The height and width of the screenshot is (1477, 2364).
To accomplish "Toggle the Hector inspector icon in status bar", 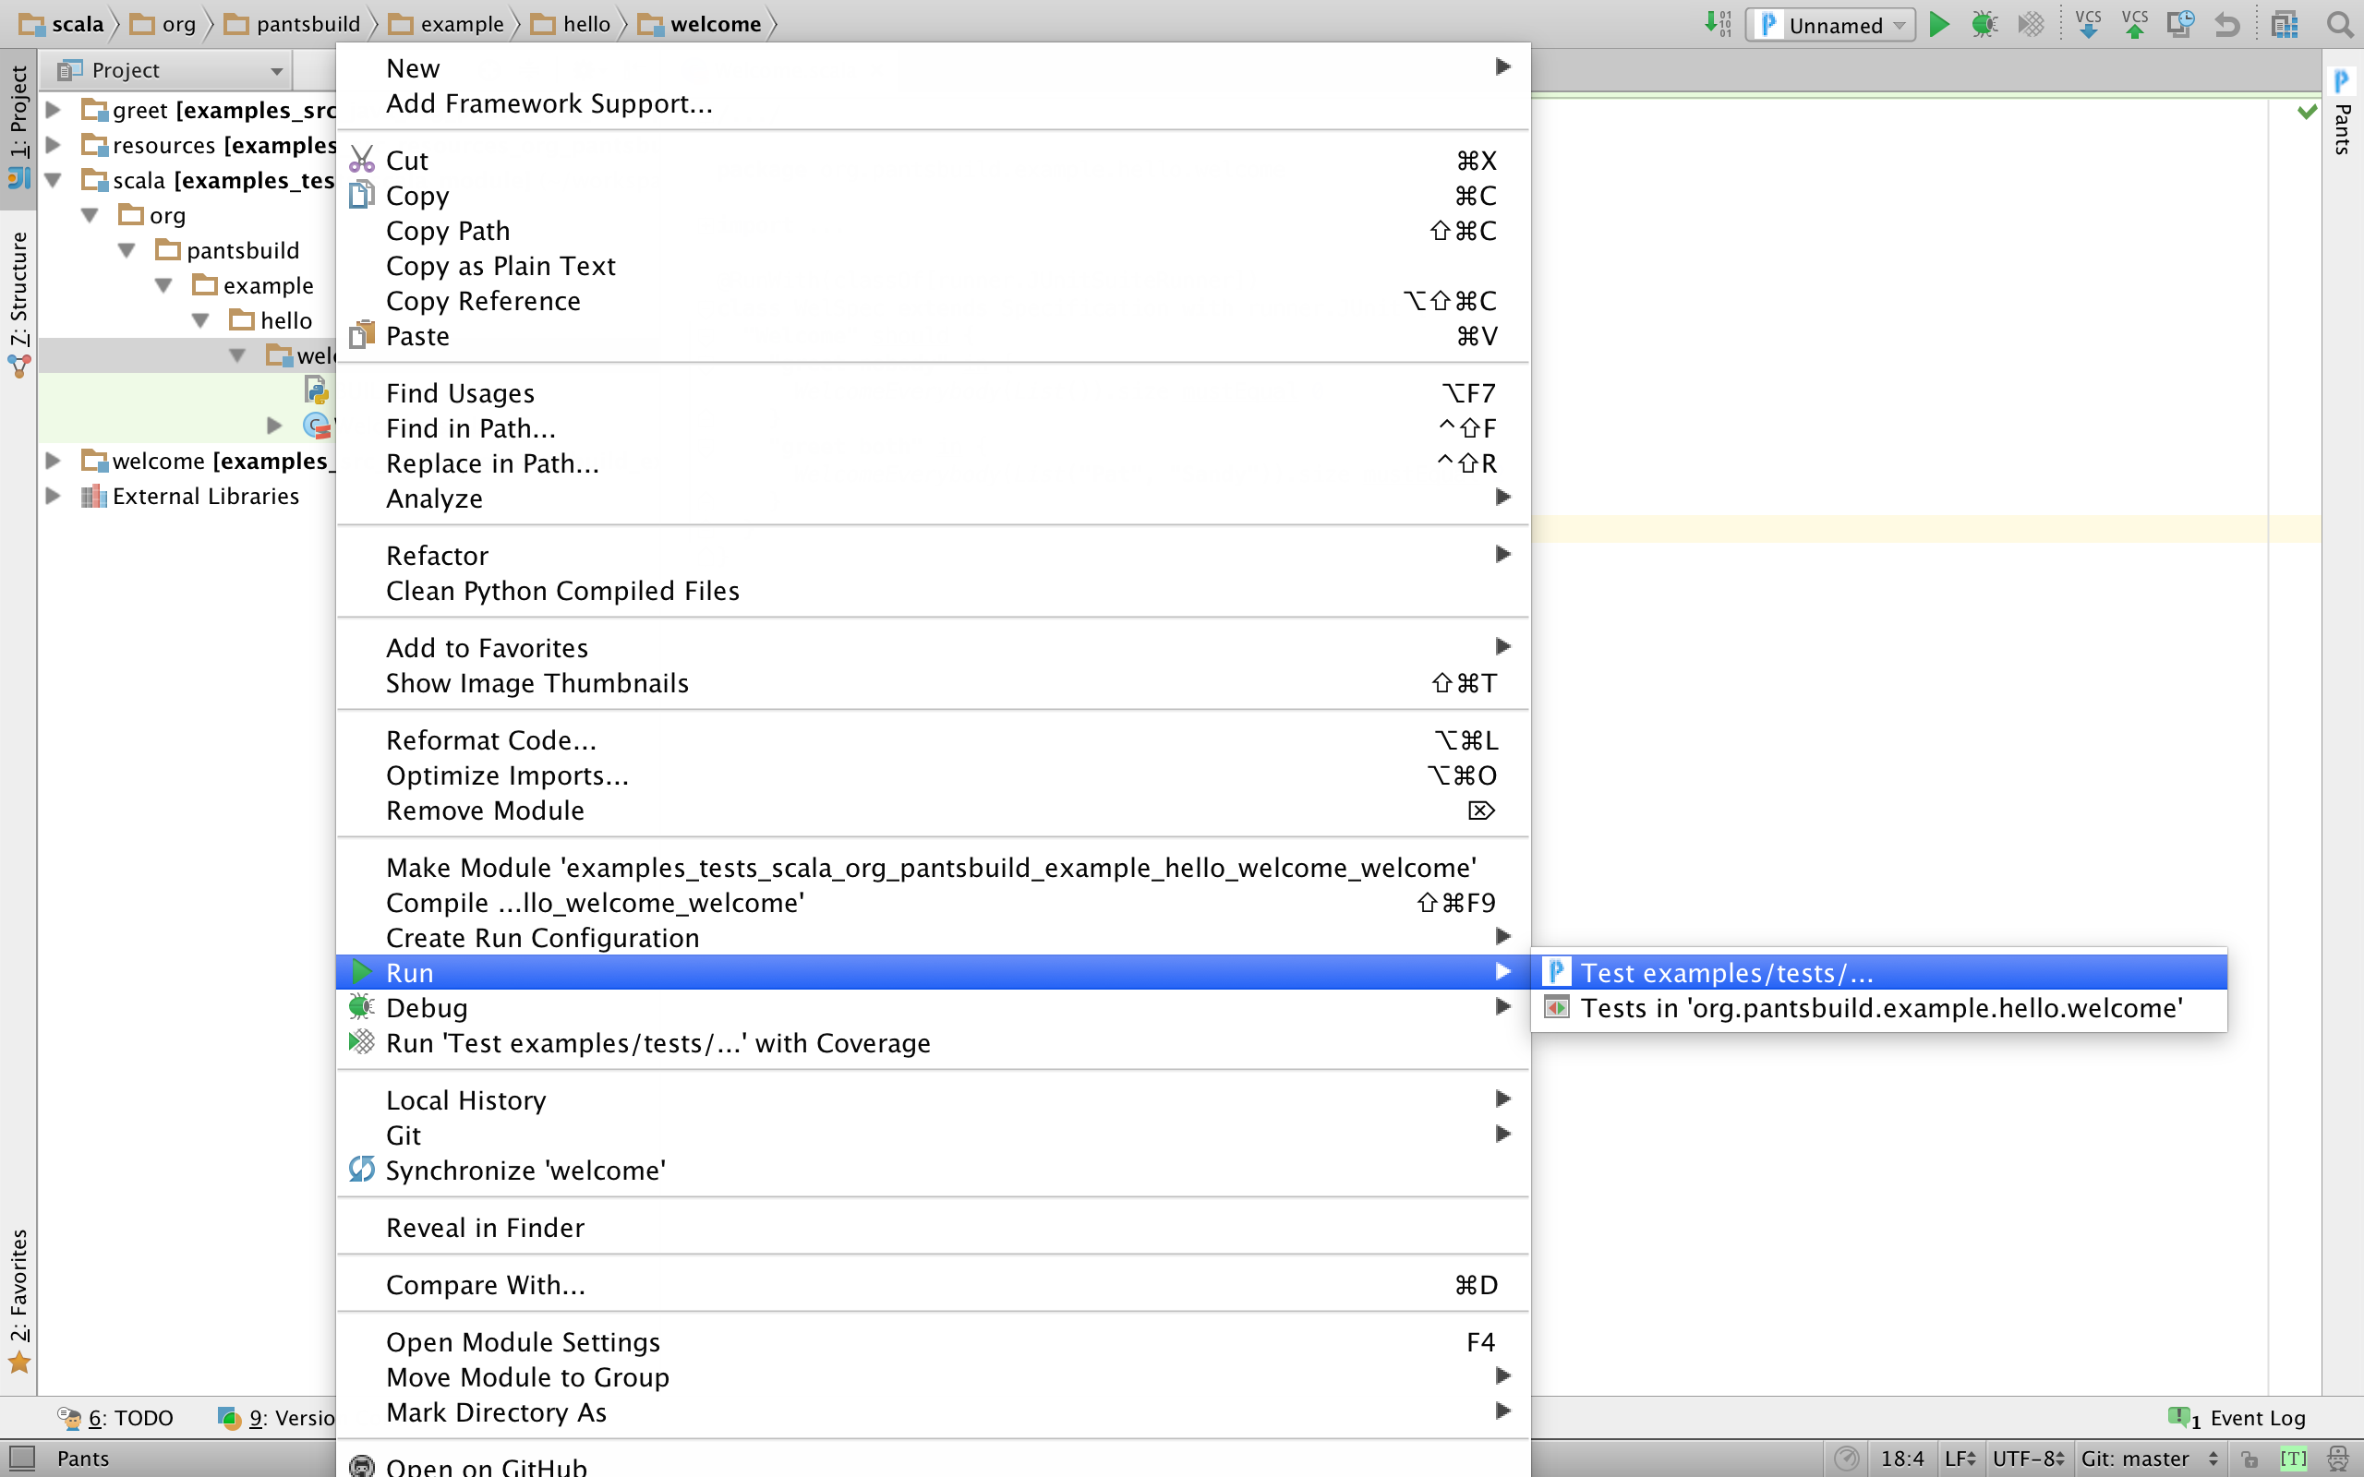I will pyautogui.click(x=2338, y=1459).
